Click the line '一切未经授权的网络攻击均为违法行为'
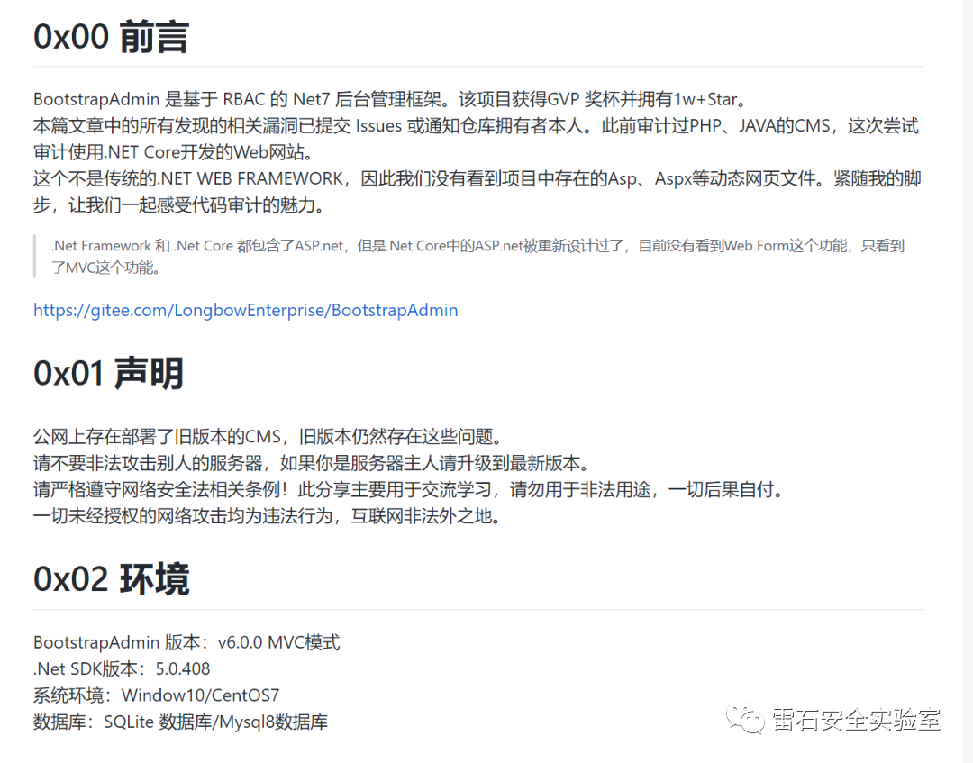973x763 pixels. (268, 516)
